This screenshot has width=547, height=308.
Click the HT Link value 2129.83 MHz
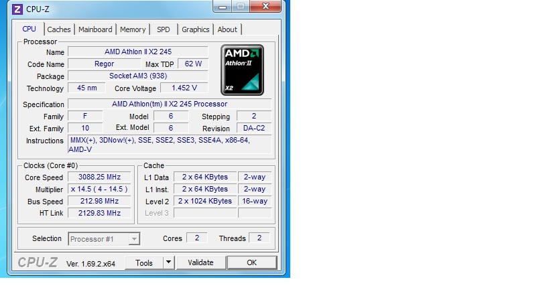tap(99, 213)
